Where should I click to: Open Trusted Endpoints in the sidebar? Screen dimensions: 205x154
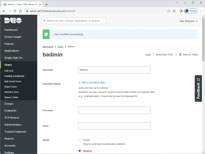pyautogui.click(x=15, y=132)
